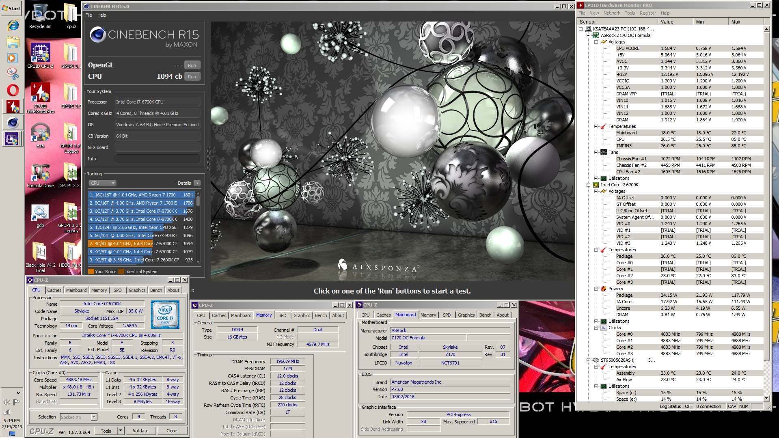Click the Tools button in CPU-Z

point(106,431)
